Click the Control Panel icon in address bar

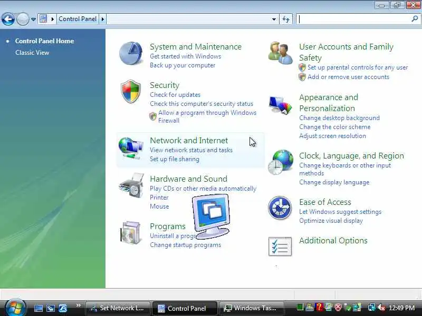[43, 19]
